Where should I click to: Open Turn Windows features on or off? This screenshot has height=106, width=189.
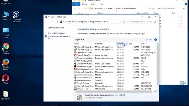click(x=59, y=37)
